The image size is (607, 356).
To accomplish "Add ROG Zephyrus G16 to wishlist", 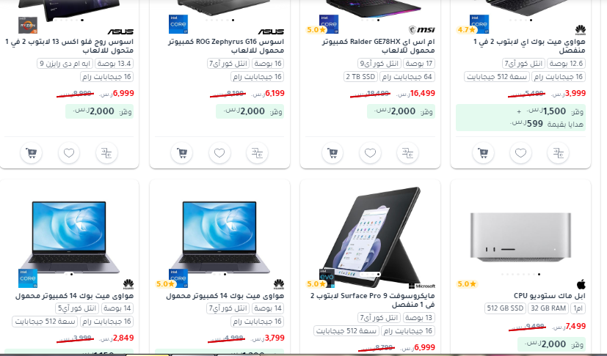I will pos(219,153).
